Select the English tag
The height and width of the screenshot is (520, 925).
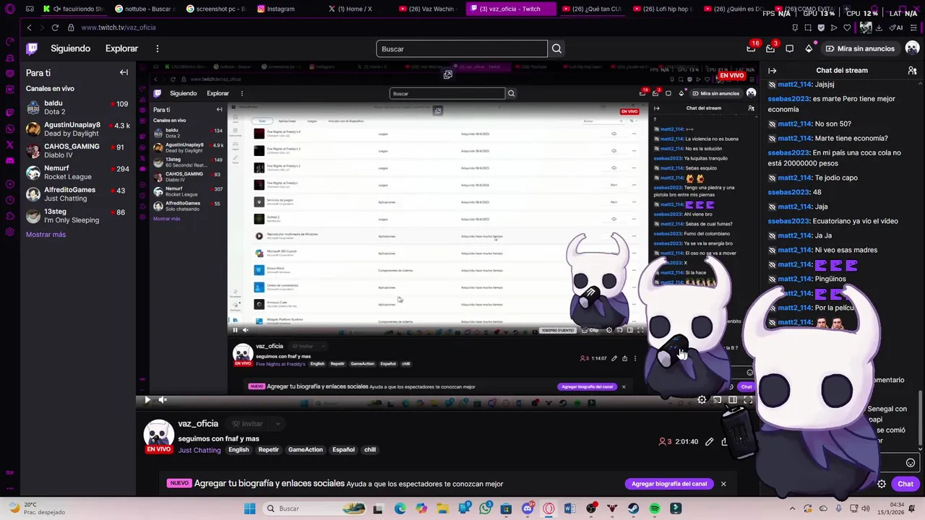(238, 450)
